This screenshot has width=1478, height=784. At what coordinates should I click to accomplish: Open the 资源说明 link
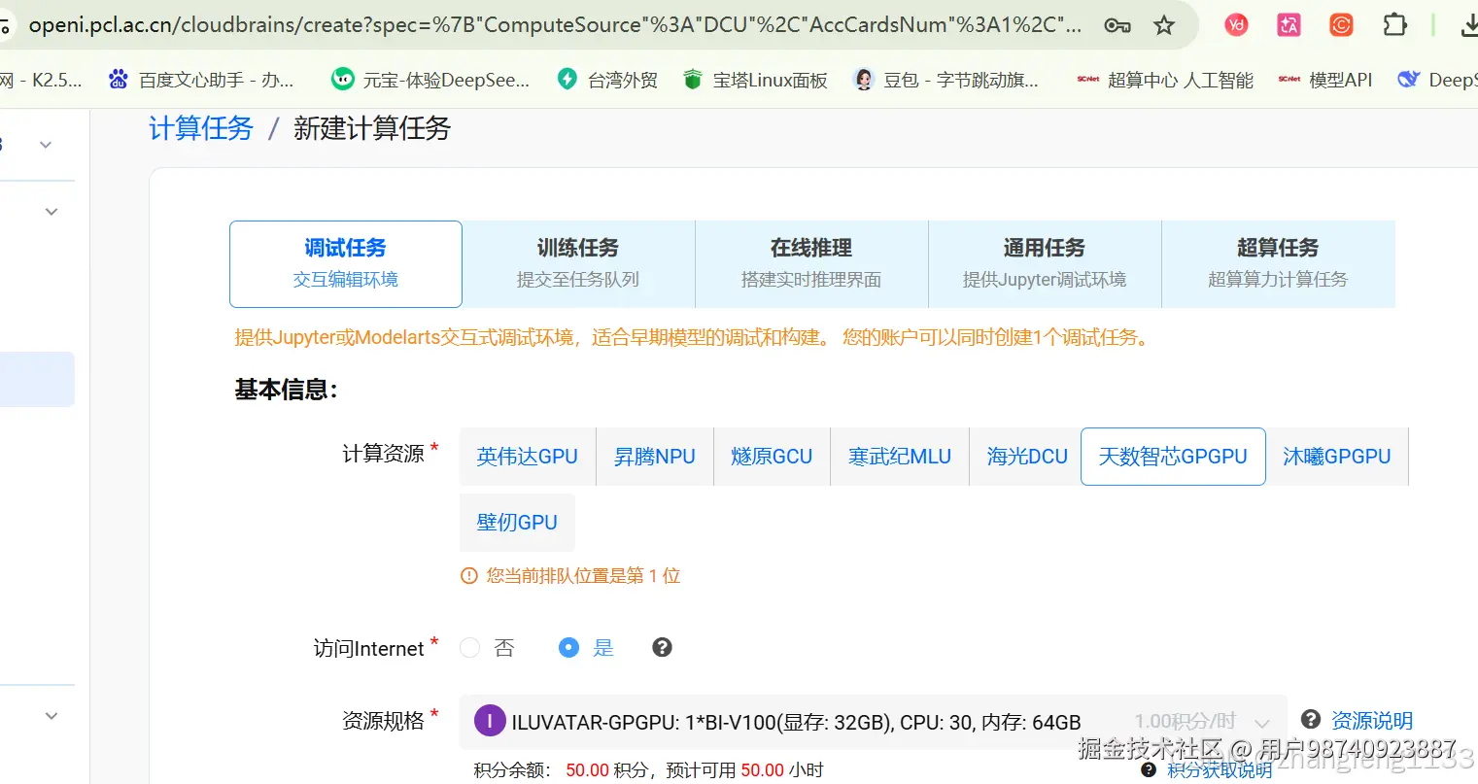(x=1371, y=721)
